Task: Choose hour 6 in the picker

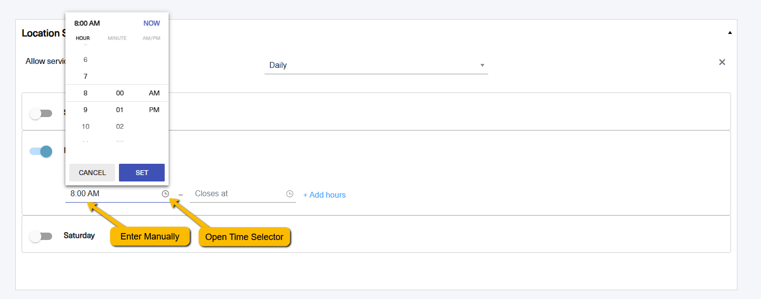Action: 86,60
